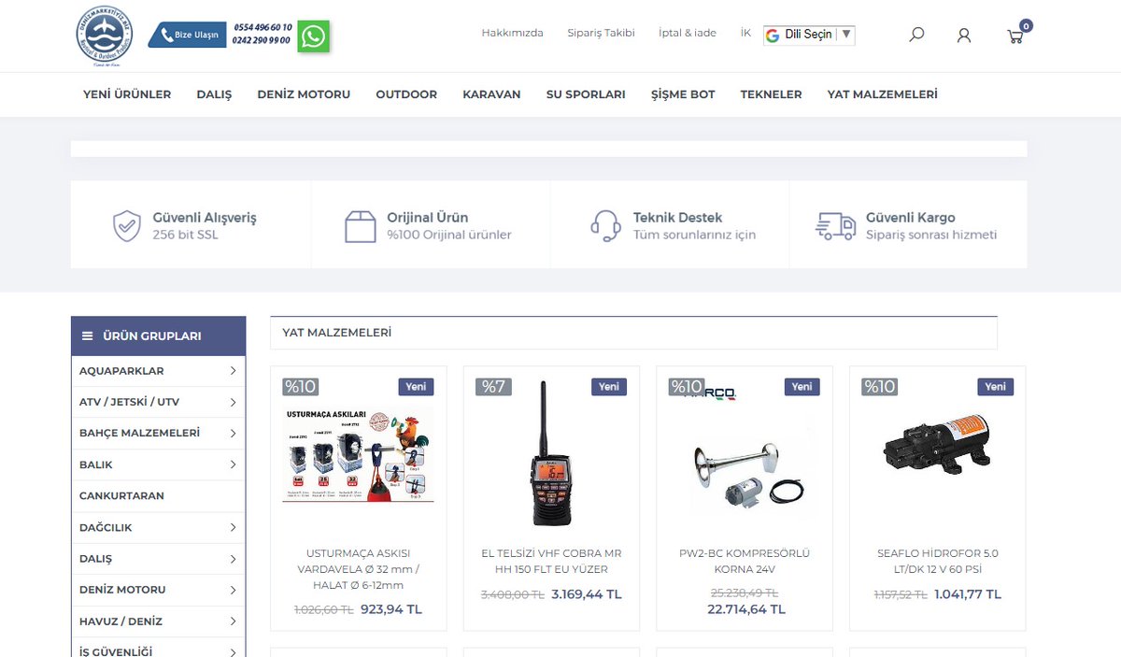Viewport: 1121px width, 657px height.
Task: Open YENİ ÜRÜNLER menu
Action: click(x=127, y=94)
